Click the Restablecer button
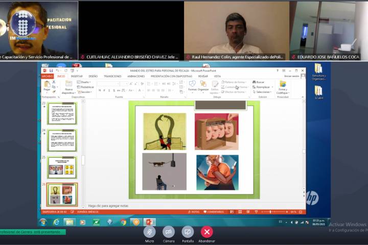Viewport: 368px width, 245px height. tap(86, 87)
